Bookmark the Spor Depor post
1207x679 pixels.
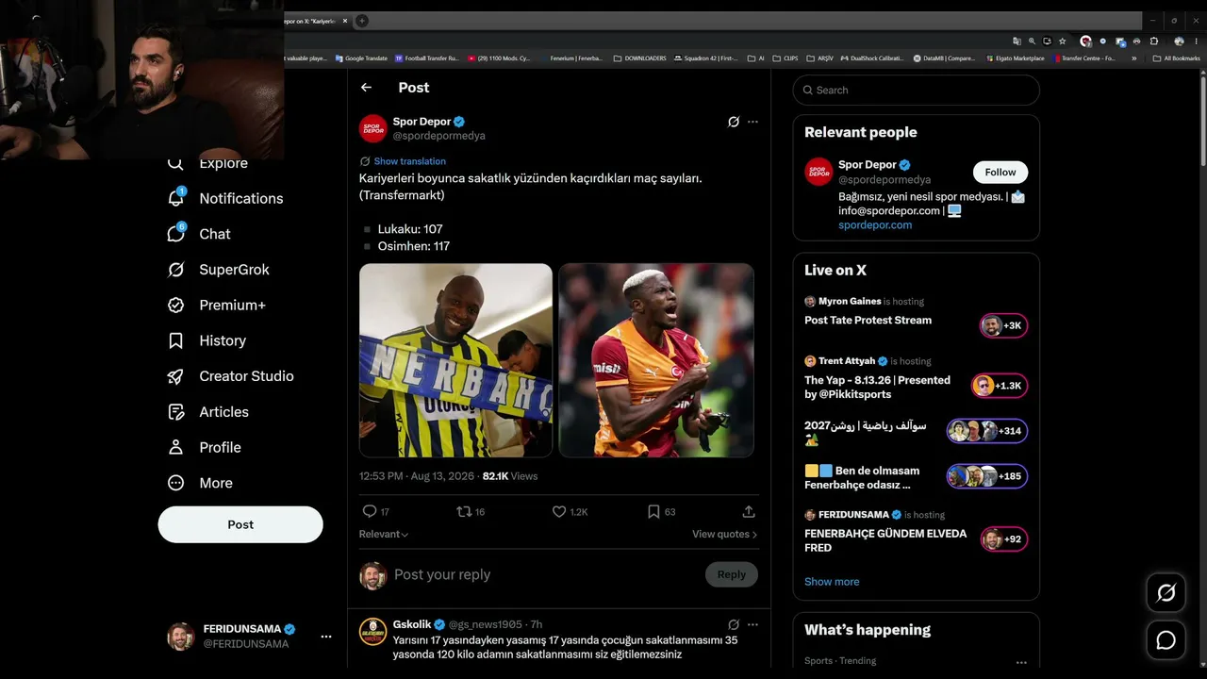click(x=653, y=511)
